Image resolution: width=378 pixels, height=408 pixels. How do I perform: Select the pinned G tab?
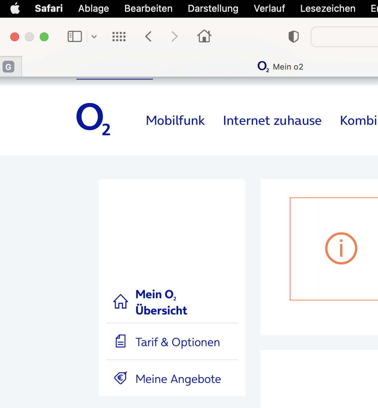pos(8,67)
